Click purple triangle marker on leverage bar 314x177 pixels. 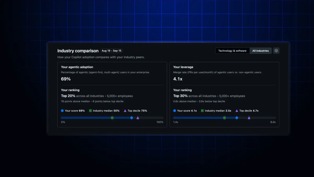(x=249, y=118)
